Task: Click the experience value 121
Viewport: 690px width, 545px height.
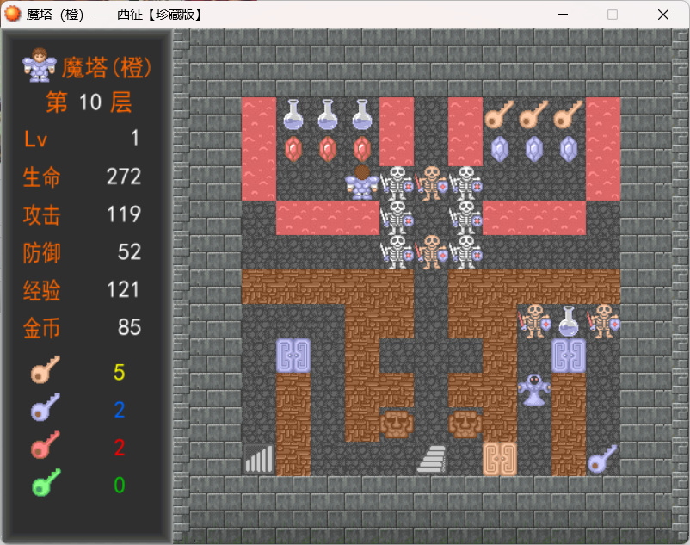Action: (124, 290)
